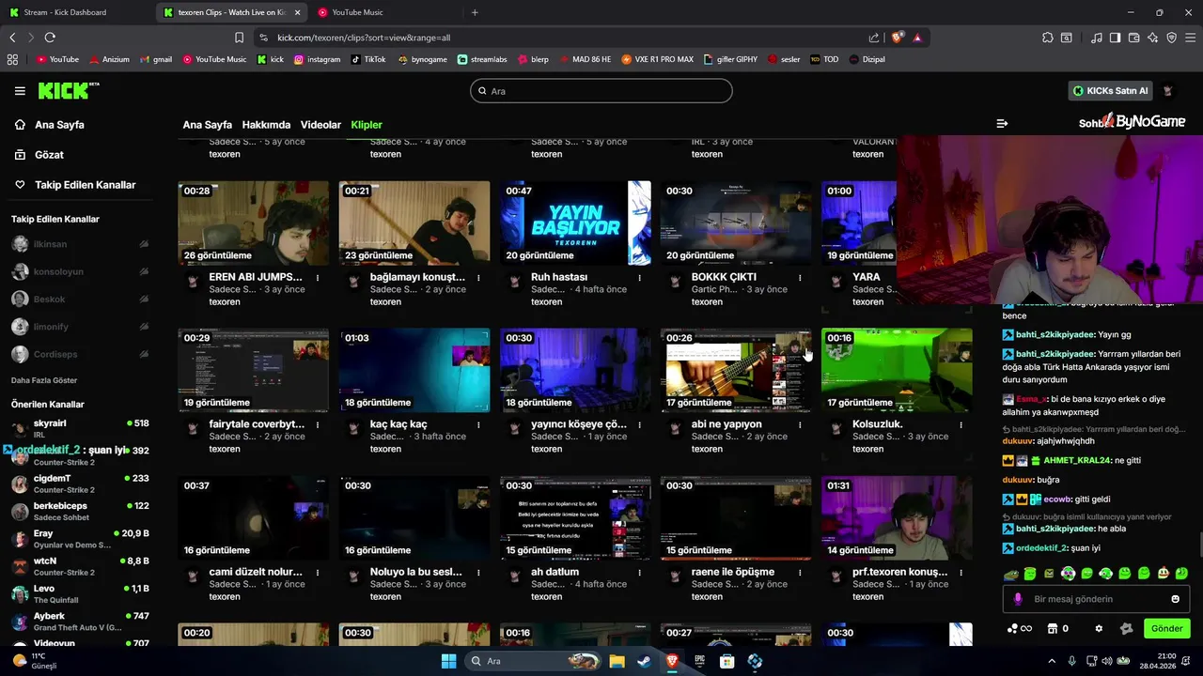Open options menu for BOKKK ÇIKTI clip
Viewport: 1203px width, 676px height.
800,278
